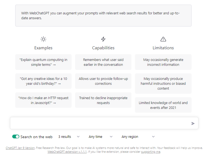Open the WebChatGPT extension v.1.1.1 link

(x=67, y=152)
